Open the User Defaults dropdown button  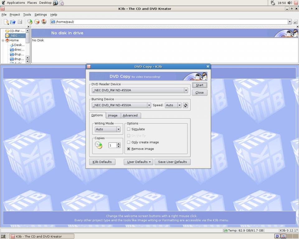[x=138, y=162]
